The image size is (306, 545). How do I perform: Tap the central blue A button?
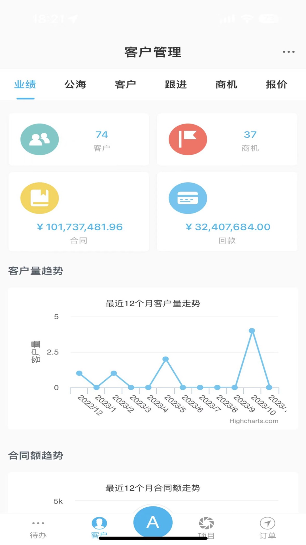(153, 522)
